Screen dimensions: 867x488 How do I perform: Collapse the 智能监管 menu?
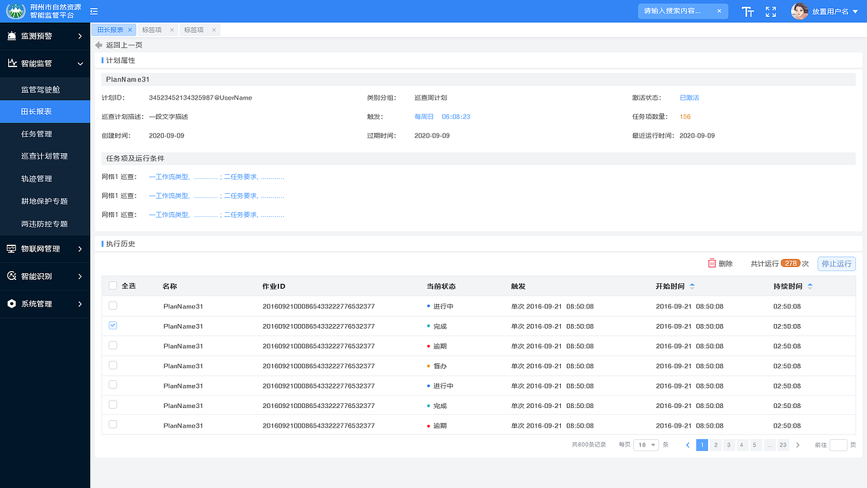click(x=80, y=64)
